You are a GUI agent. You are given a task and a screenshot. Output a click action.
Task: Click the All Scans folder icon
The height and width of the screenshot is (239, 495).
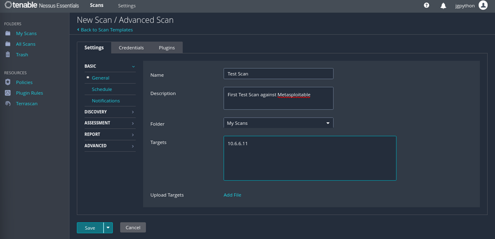(8, 44)
